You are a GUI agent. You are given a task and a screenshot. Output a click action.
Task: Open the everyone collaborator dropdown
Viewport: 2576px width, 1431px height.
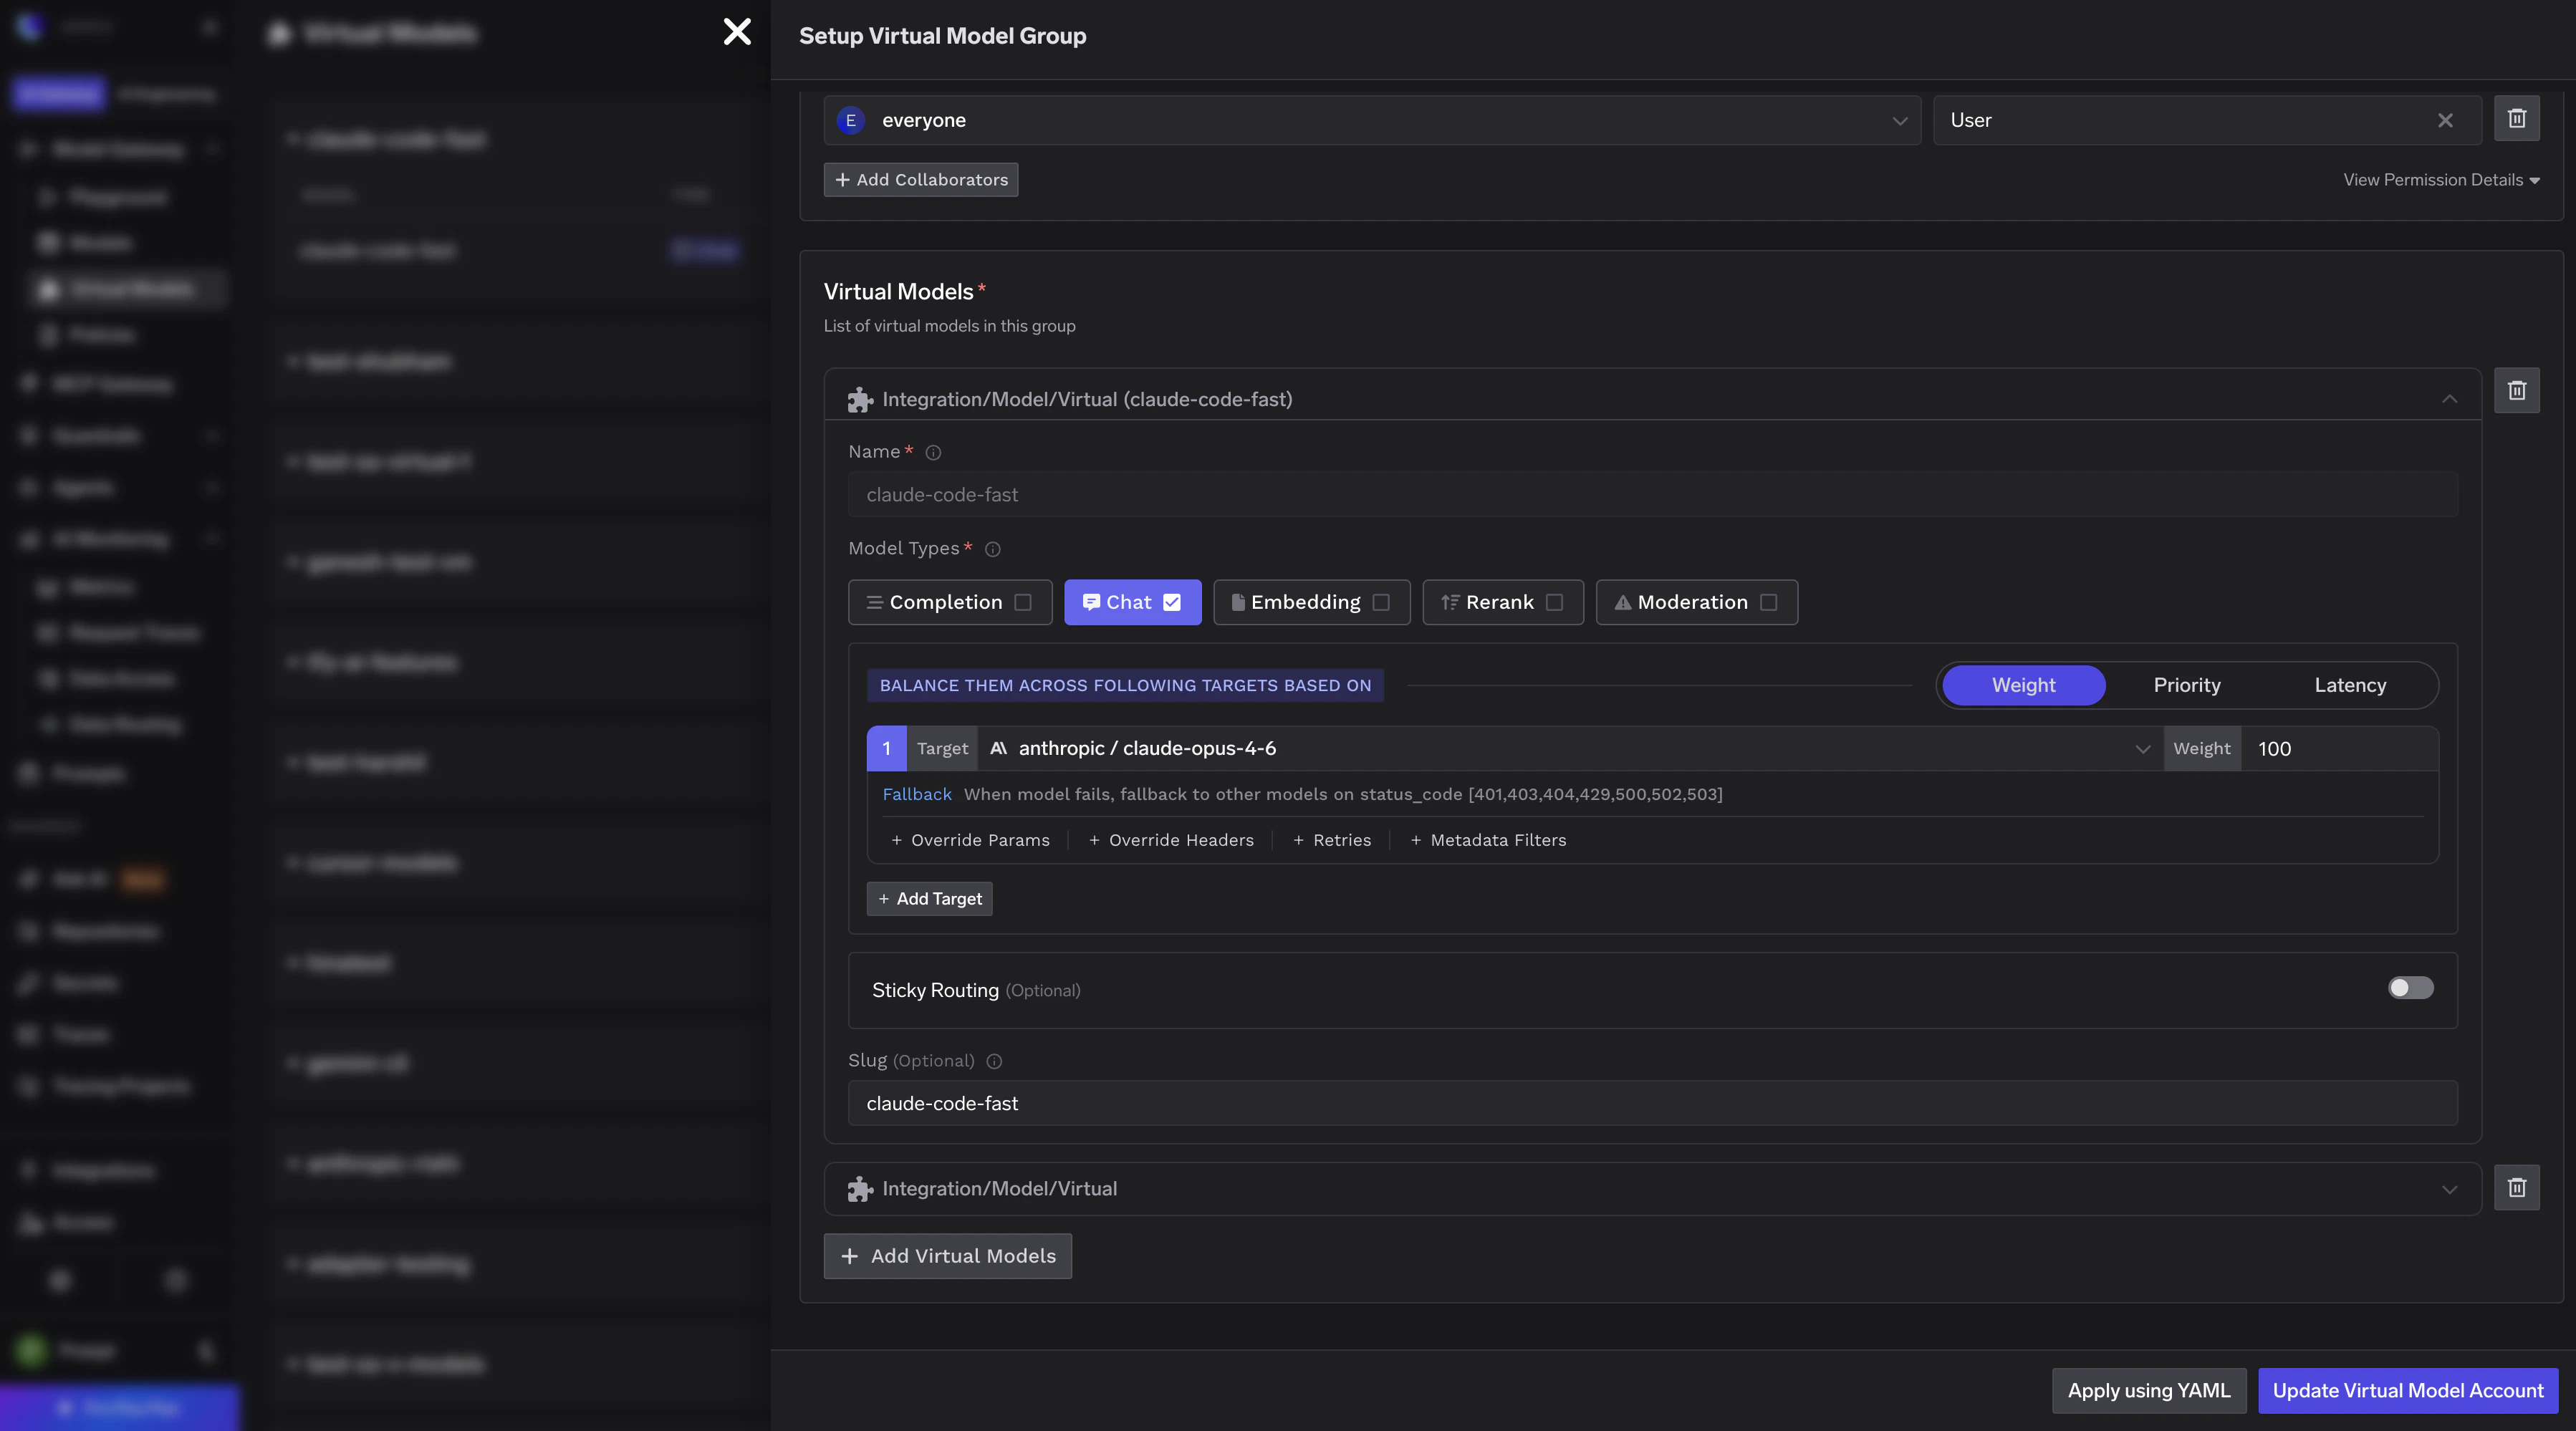coord(1898,120)
